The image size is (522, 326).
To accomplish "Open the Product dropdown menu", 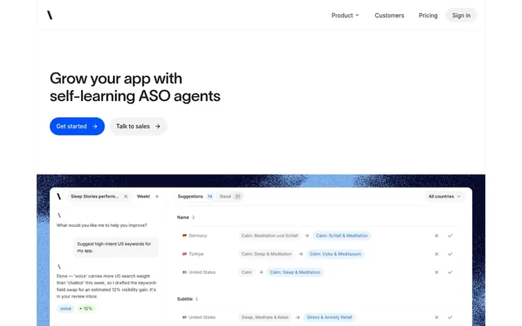I will 345,15.
